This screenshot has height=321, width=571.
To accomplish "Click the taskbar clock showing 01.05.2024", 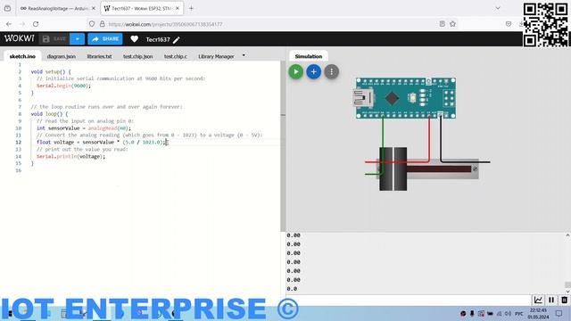I will [538, 313].
